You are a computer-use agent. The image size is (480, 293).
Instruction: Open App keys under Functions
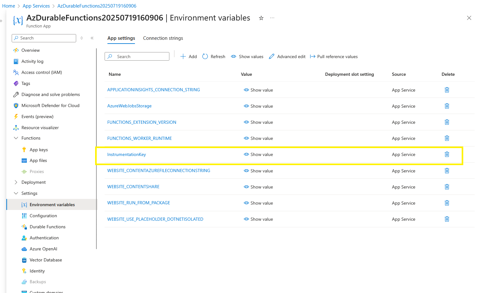39,150
